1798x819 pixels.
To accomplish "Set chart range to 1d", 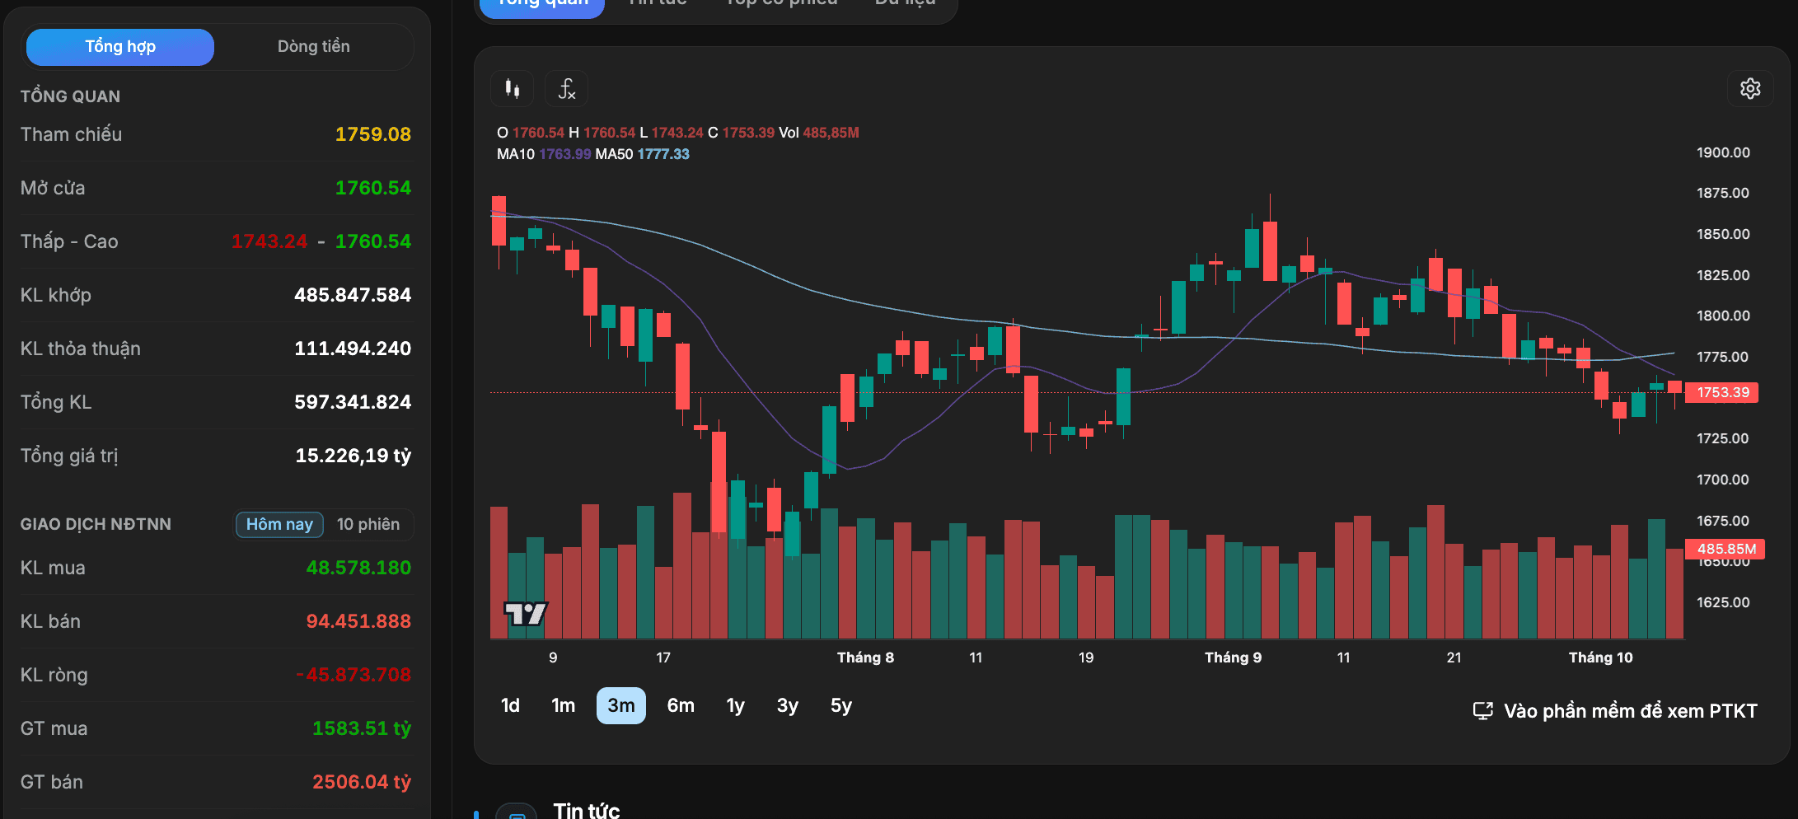I will click(x=510, y=706).
